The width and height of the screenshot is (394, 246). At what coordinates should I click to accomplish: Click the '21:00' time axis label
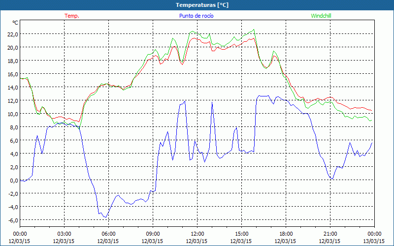(x=330, y=234)
